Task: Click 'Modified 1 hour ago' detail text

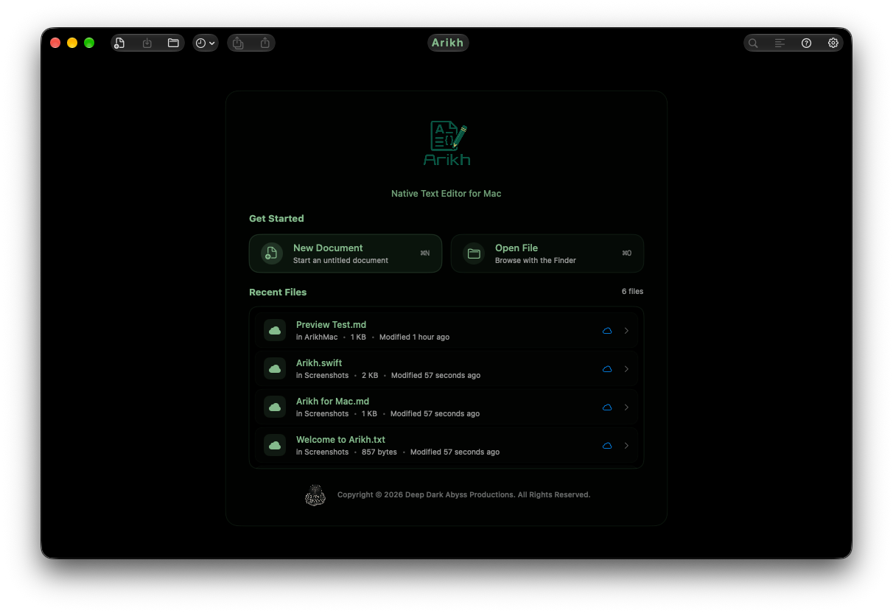Action: (x=414, y=337)
